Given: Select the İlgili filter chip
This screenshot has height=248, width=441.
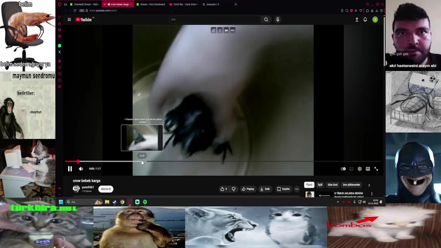Looking at the screenshot, I should click(320, 185).
